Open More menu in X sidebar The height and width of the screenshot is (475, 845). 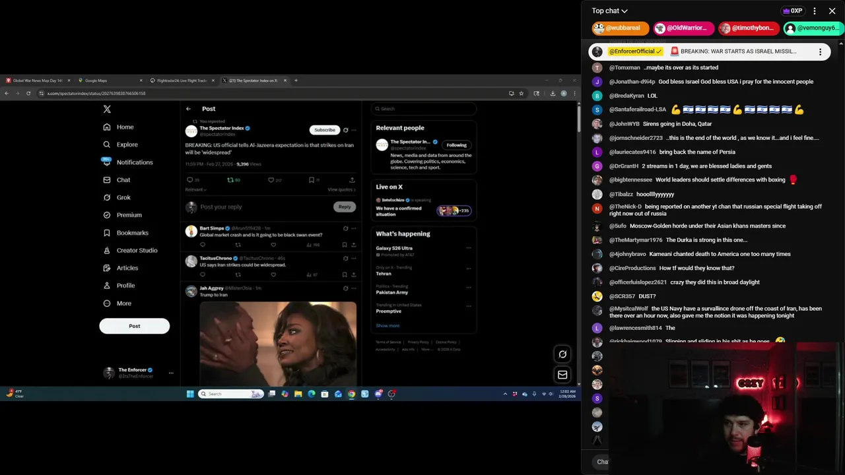pyautogui.click(x=118, y=303)
